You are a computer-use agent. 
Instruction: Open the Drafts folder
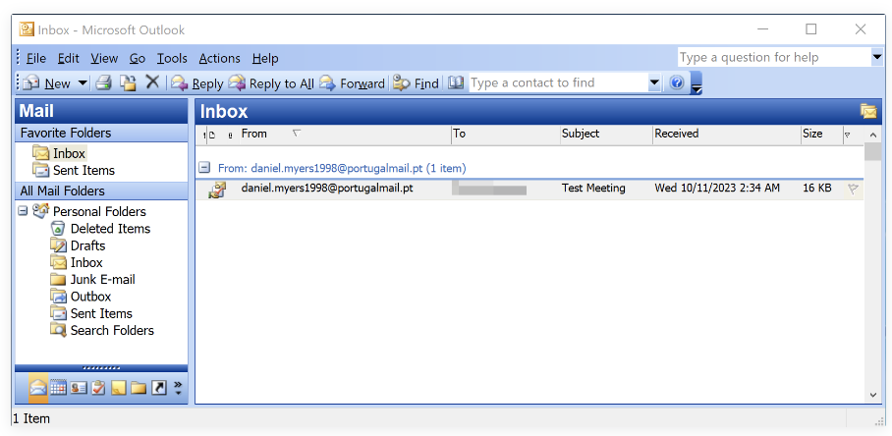(x=78, y=245)
